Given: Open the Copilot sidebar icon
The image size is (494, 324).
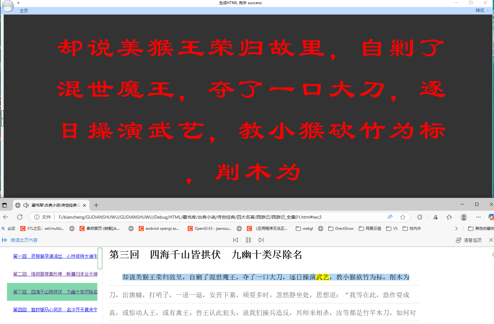Looking at the screenshot, I should (x=491, y=217).
